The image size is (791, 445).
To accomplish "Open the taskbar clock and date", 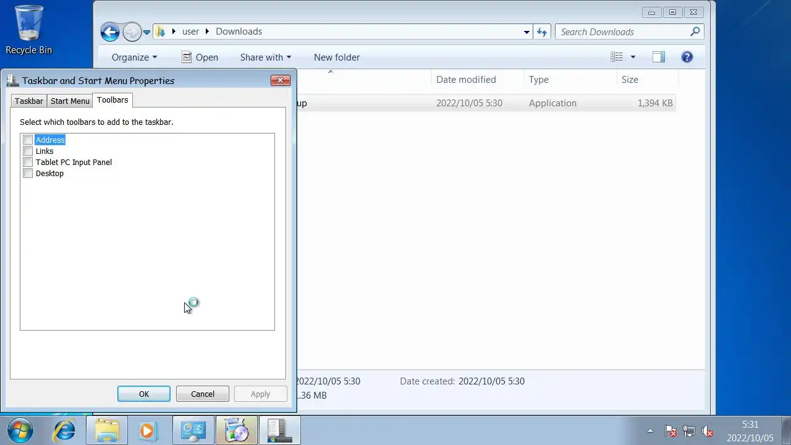I will click(750, 431).
